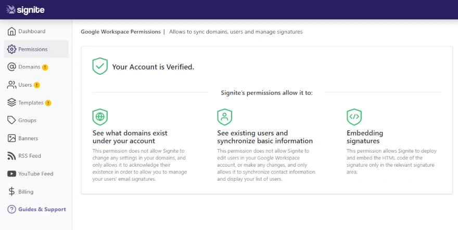458x230 pixels.
Task: Open the Banners image icon
Action: click(11, 138)
